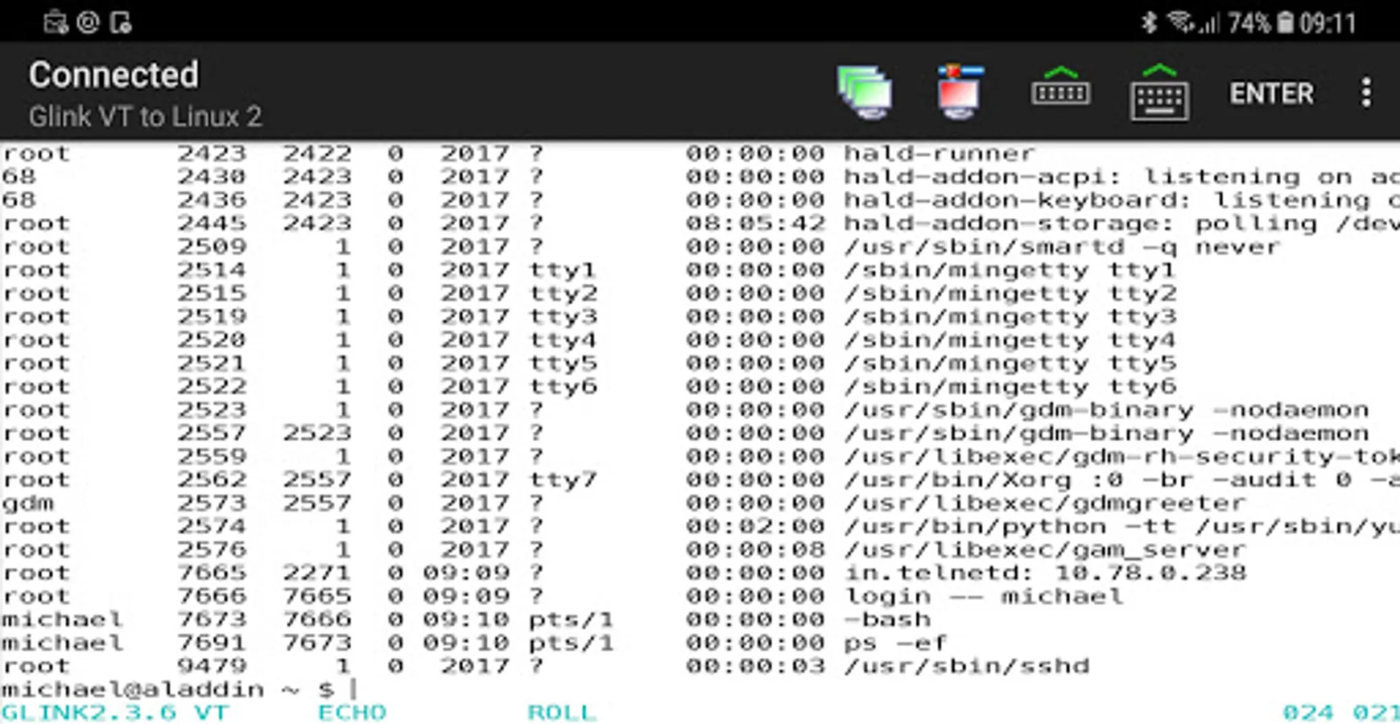Select the /usr/sbin/smartd -q never text
This screenshot has width=1400, height=724.
[1062, 246]
